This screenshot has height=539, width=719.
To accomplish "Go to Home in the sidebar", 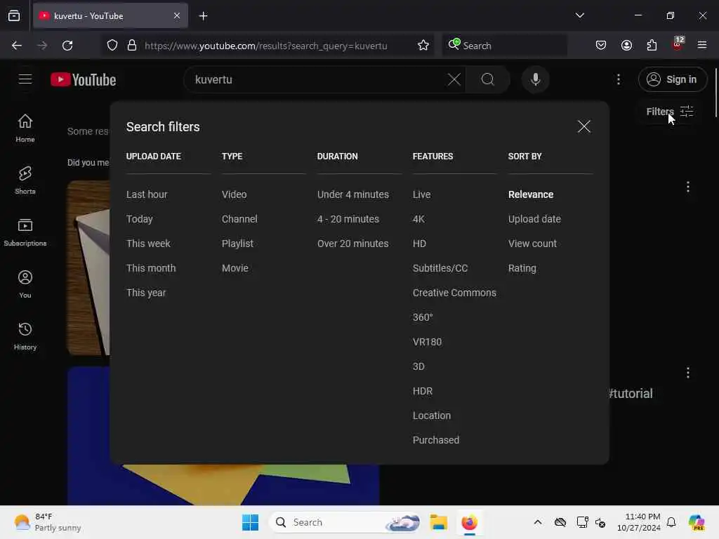I will (25, 128).
